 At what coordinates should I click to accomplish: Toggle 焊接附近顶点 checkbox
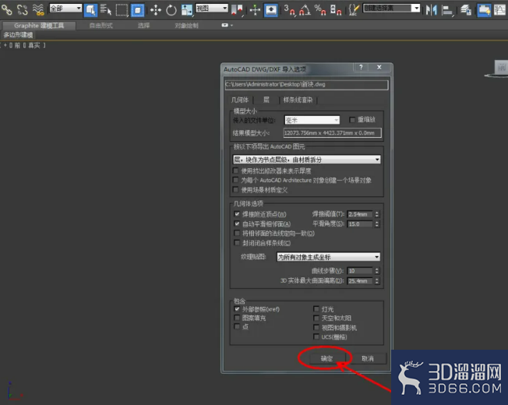click(x=237, y=214)
